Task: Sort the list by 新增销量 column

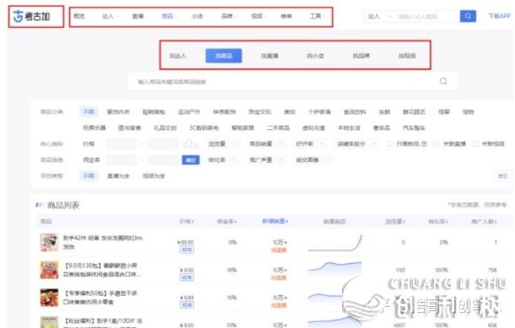Action: 274,222
